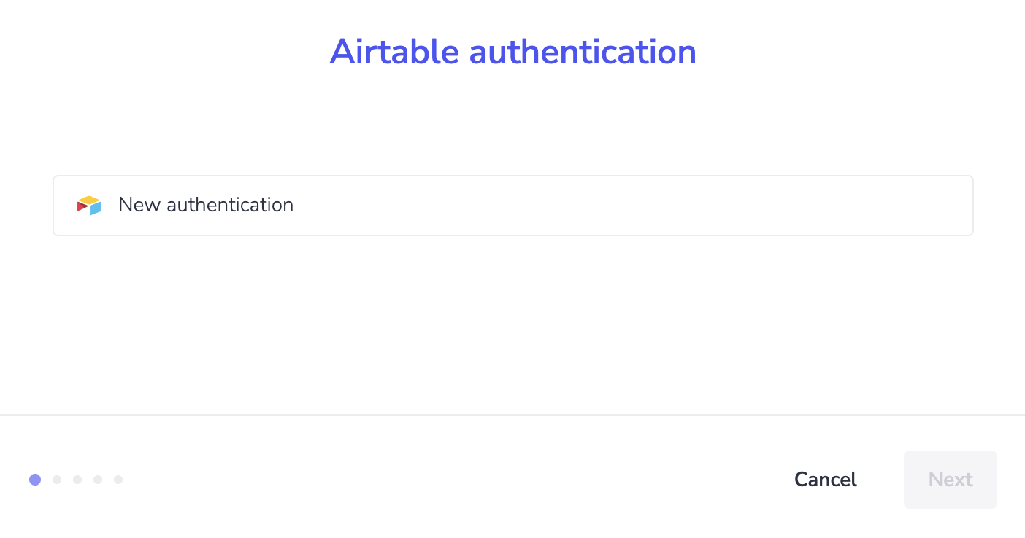Screen dimensions: 1025x538
Task: Click the word "New" in the option row
Action: 139,205
